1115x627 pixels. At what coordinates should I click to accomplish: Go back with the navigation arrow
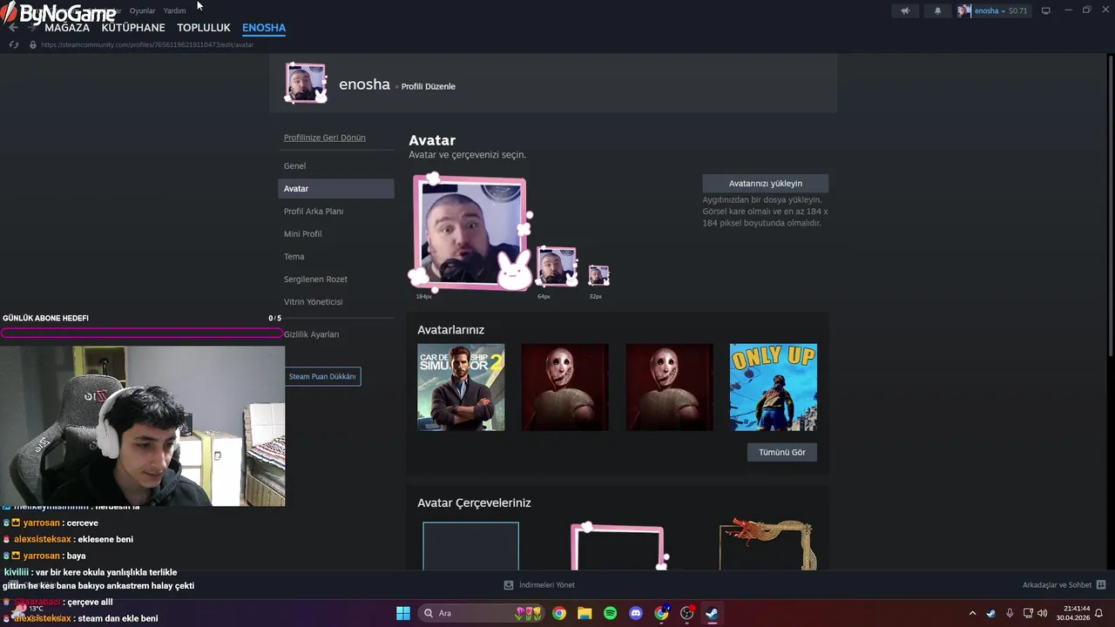(x=12, y=27)
